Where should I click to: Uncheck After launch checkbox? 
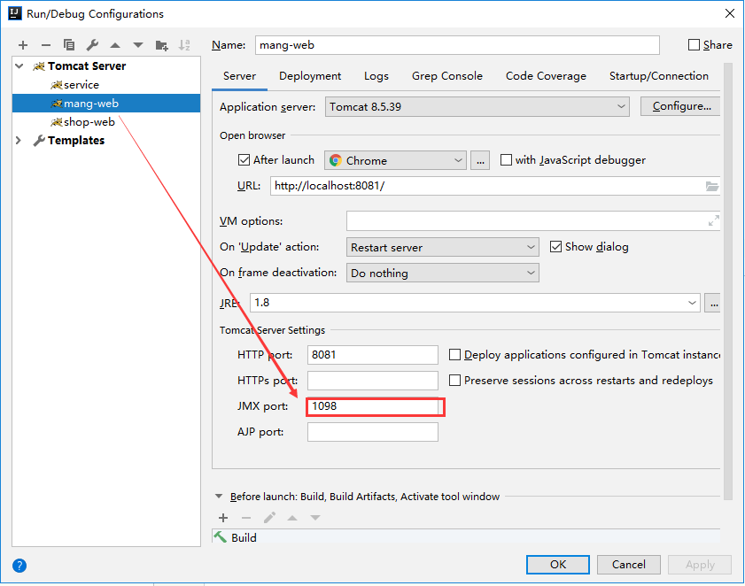pos(244,160)
